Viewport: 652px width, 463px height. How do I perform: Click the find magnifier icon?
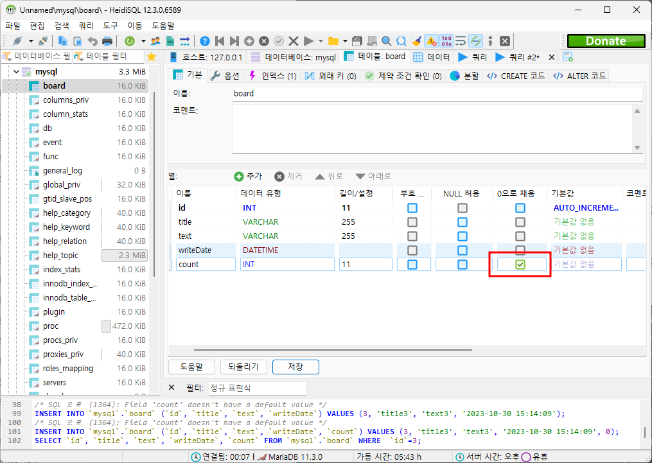coord(386,41)
